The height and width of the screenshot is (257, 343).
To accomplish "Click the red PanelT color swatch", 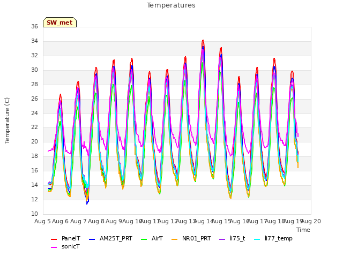I will click(x=54, y=239).
